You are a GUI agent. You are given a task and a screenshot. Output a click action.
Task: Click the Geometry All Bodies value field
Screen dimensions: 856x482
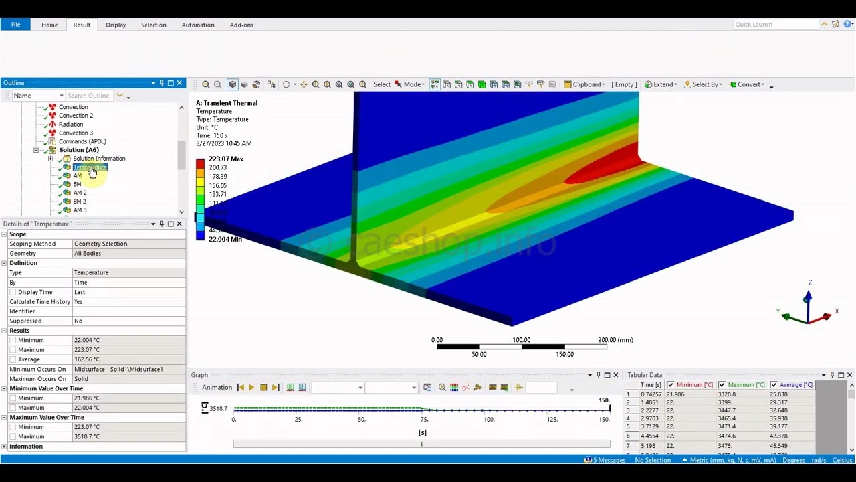pos(128,254)
